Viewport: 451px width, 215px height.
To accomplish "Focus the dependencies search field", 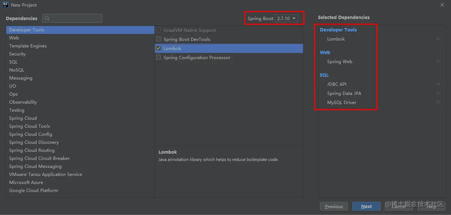I will click(72, 18).
